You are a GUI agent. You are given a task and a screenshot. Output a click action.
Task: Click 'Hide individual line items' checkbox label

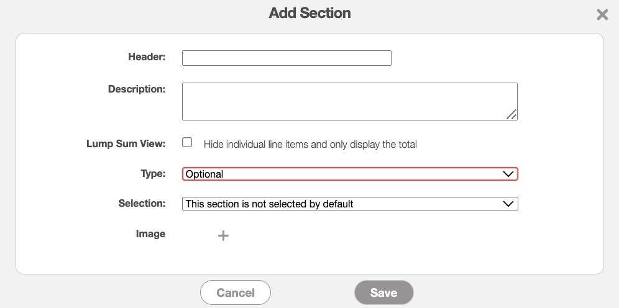[310, 144]
